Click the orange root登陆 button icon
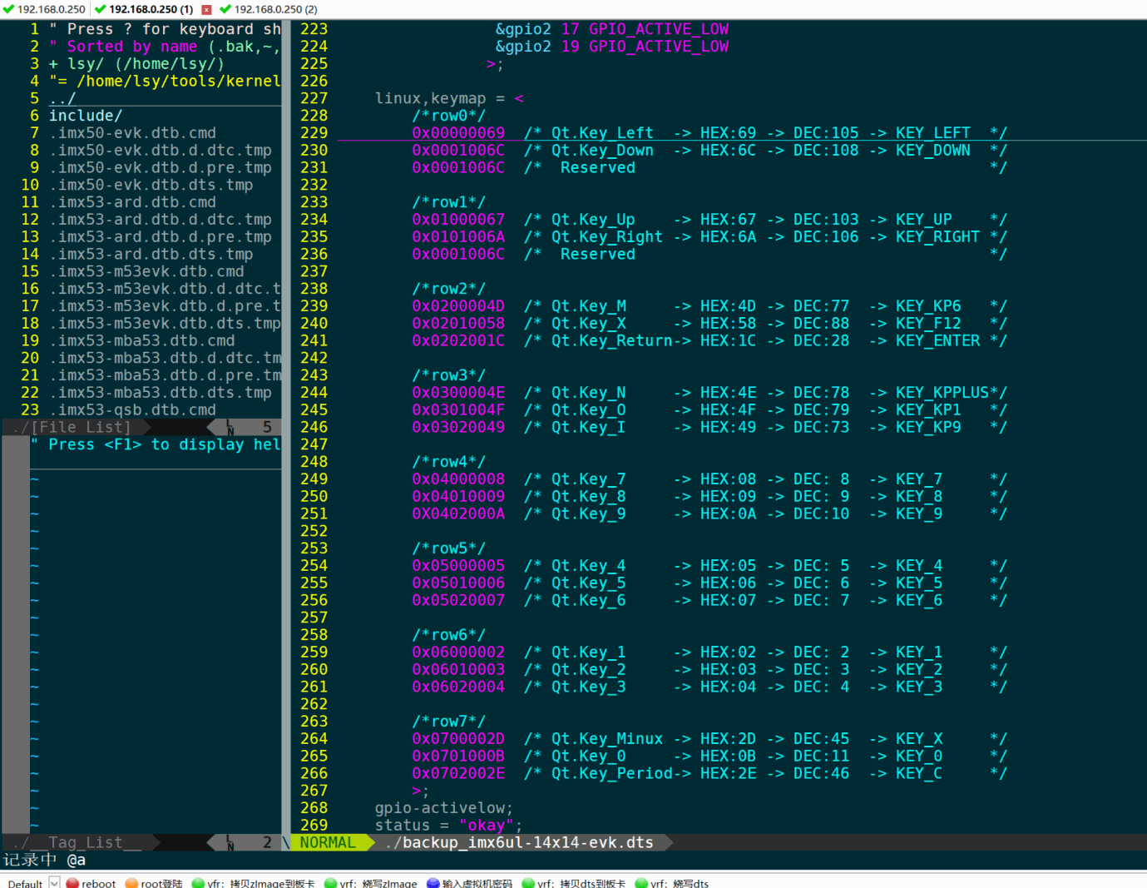1147x888 pixels. [x=131, y=883]
